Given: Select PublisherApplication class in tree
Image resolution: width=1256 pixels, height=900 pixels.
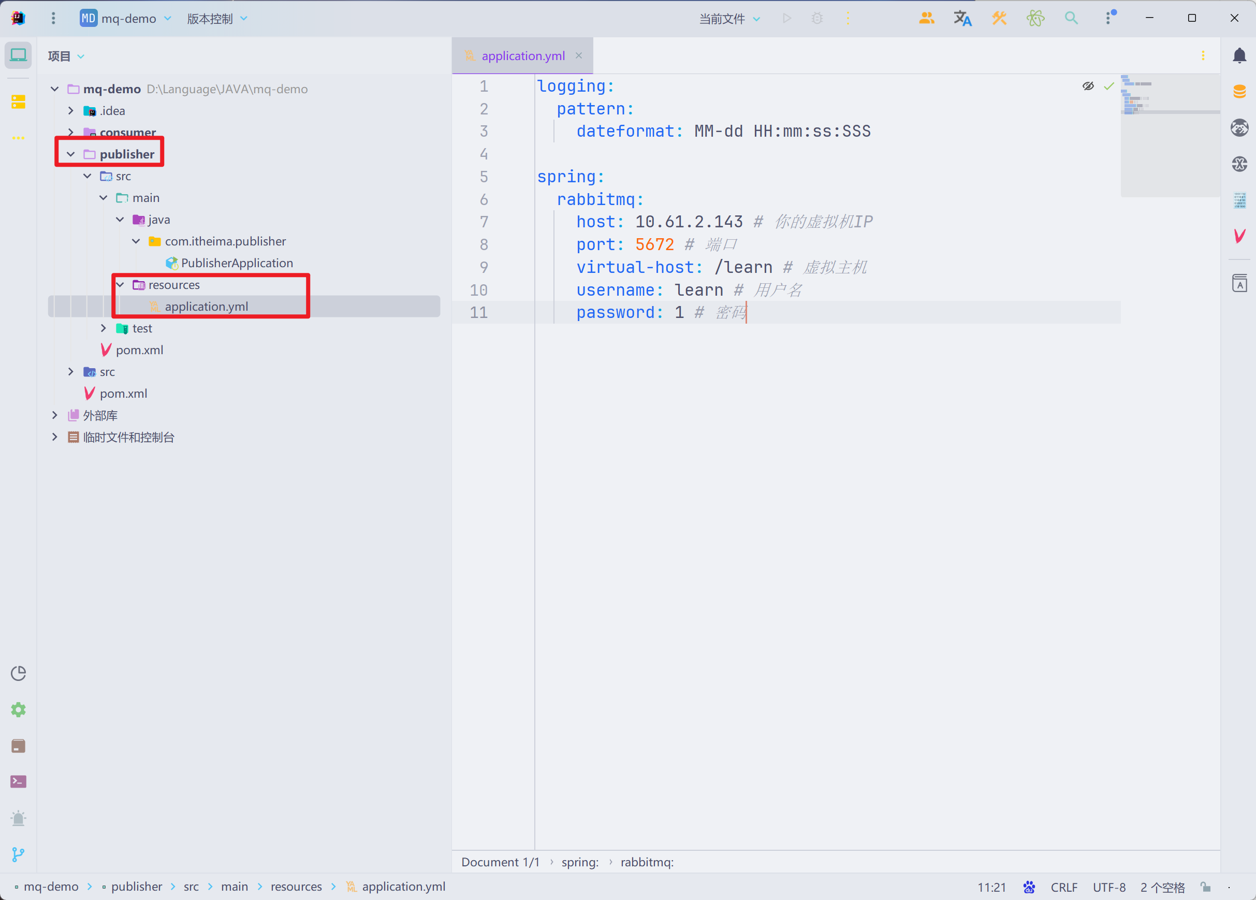Looking at the screenshot, I should pos(237,263).
